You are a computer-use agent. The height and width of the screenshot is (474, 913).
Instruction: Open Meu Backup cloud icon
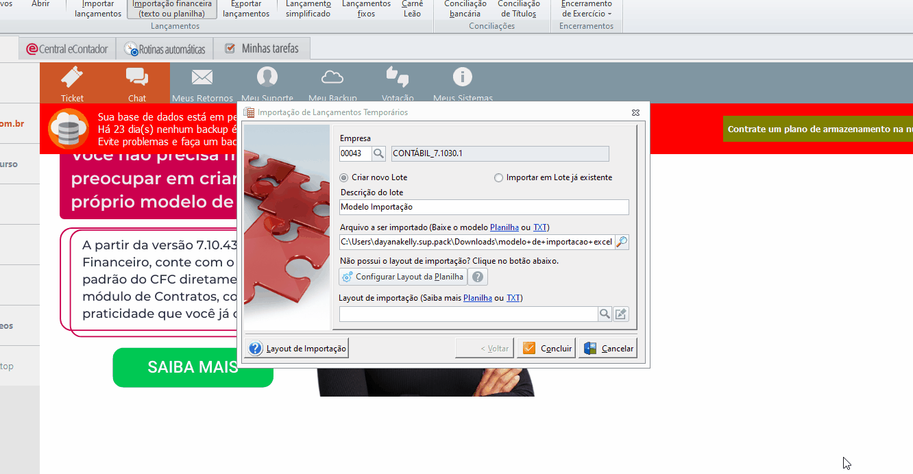click(x=332, y=77)
